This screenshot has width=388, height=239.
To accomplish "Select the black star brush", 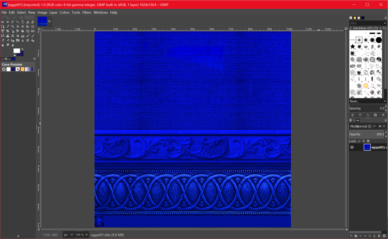I will click(x=353, y=46).
